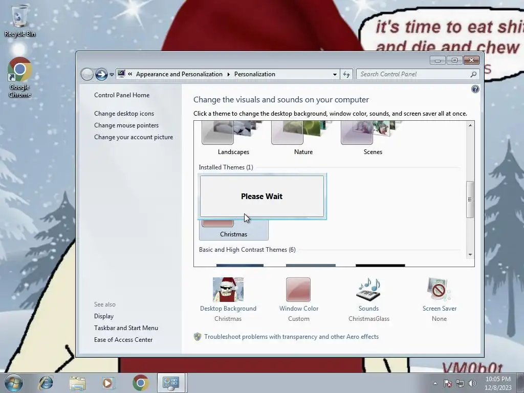
Task: Open the volume speaker tray icon
Action: click(x=472, y=383)
